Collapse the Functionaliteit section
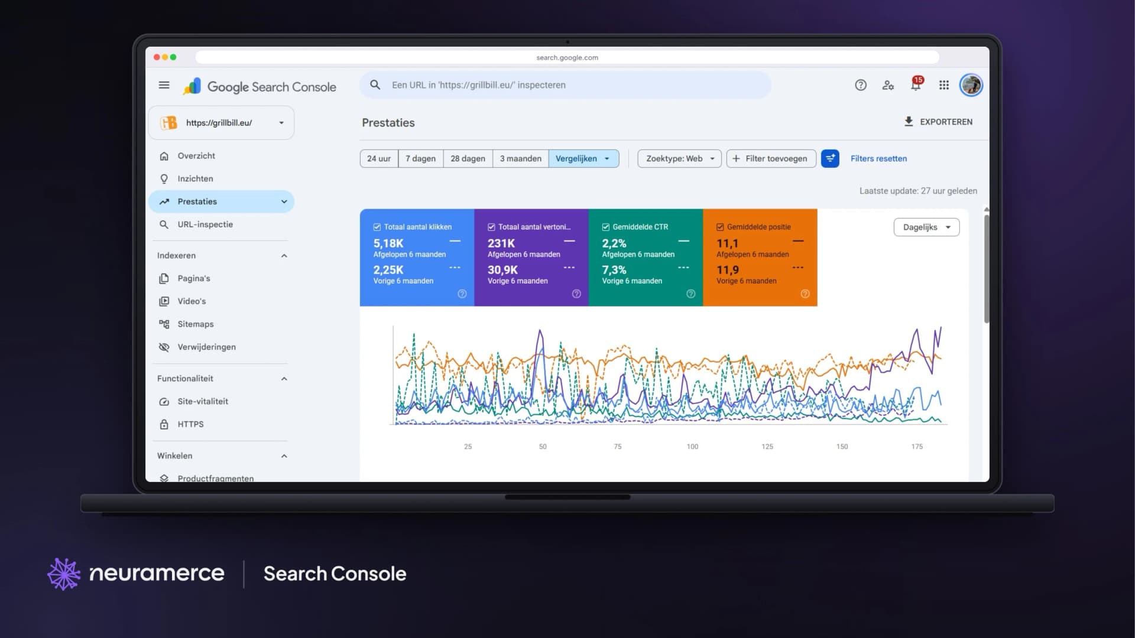This screenshot has height=638, width=1135. [x=284, y=379]
